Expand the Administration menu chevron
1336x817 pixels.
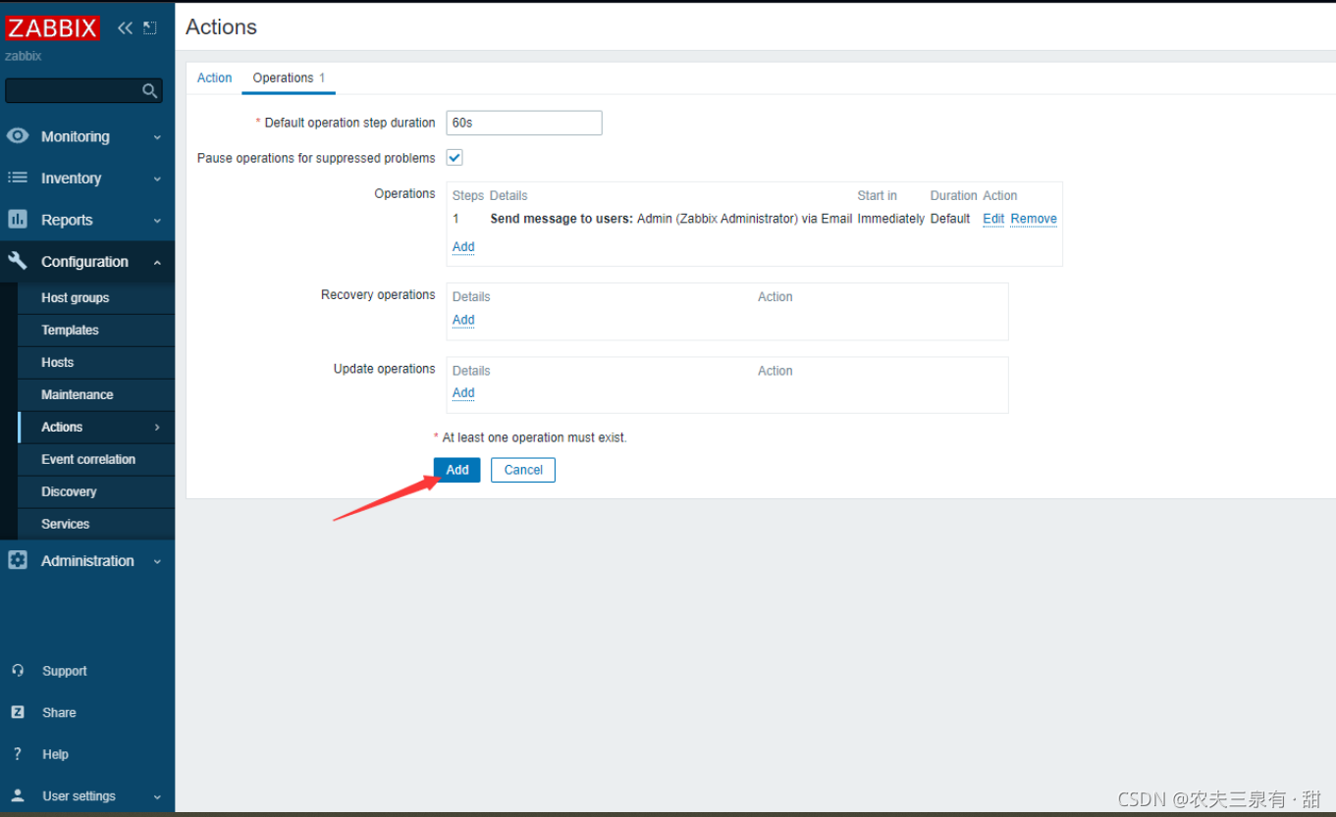(157, 561)
